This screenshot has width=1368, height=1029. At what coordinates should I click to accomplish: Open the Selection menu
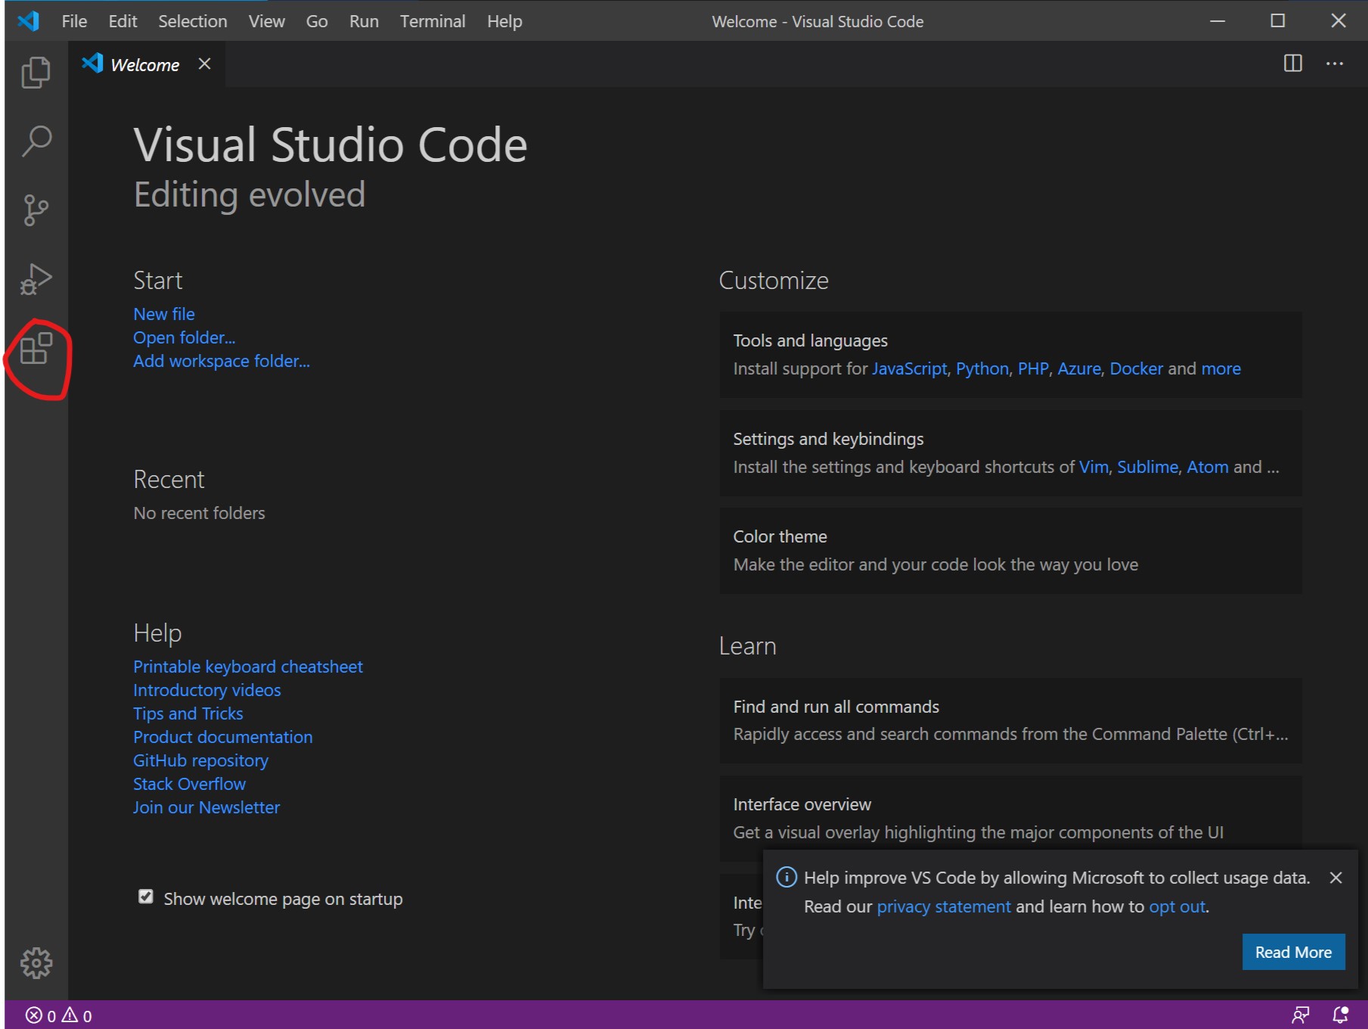click(193, 21)
